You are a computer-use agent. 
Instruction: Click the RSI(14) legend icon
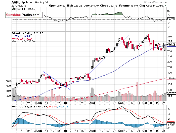(x=14, y=9)
